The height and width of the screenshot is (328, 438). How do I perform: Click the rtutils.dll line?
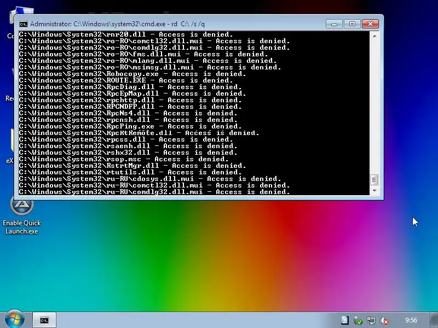pos(130,172)
